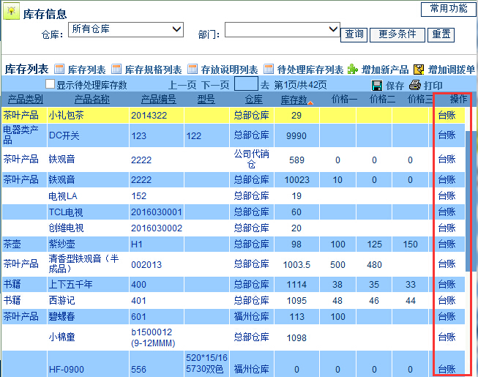Viewport: 478px width, 377px height.
Task: Open 台账 for 小棉童 row
Action: pos(447,337)
